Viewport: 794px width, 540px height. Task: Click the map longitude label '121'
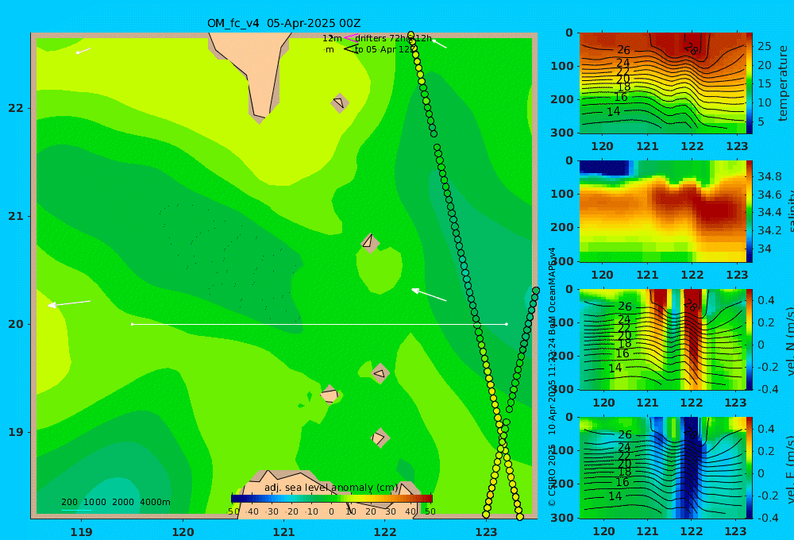(x=283, y=532)
